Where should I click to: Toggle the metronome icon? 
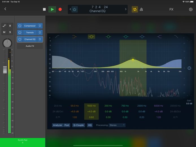pos(141,9)
